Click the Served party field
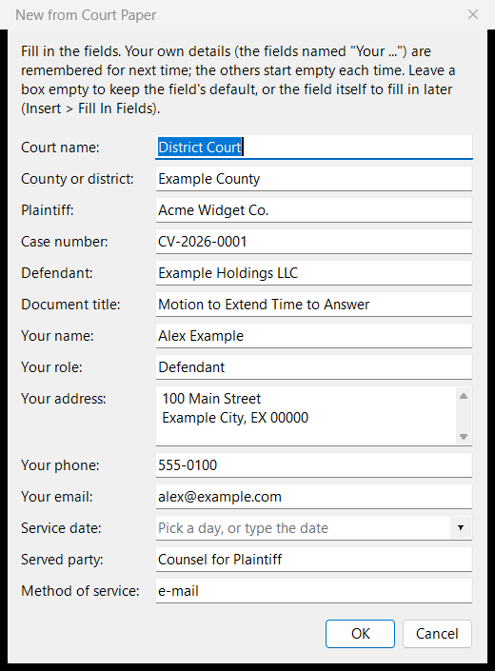 pyautogui.click(x=313, y=560)
